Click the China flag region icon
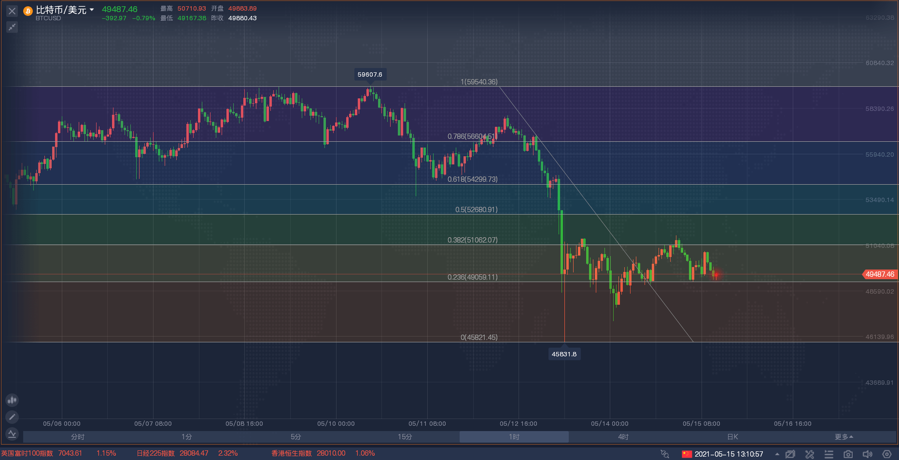 [687, 454]
